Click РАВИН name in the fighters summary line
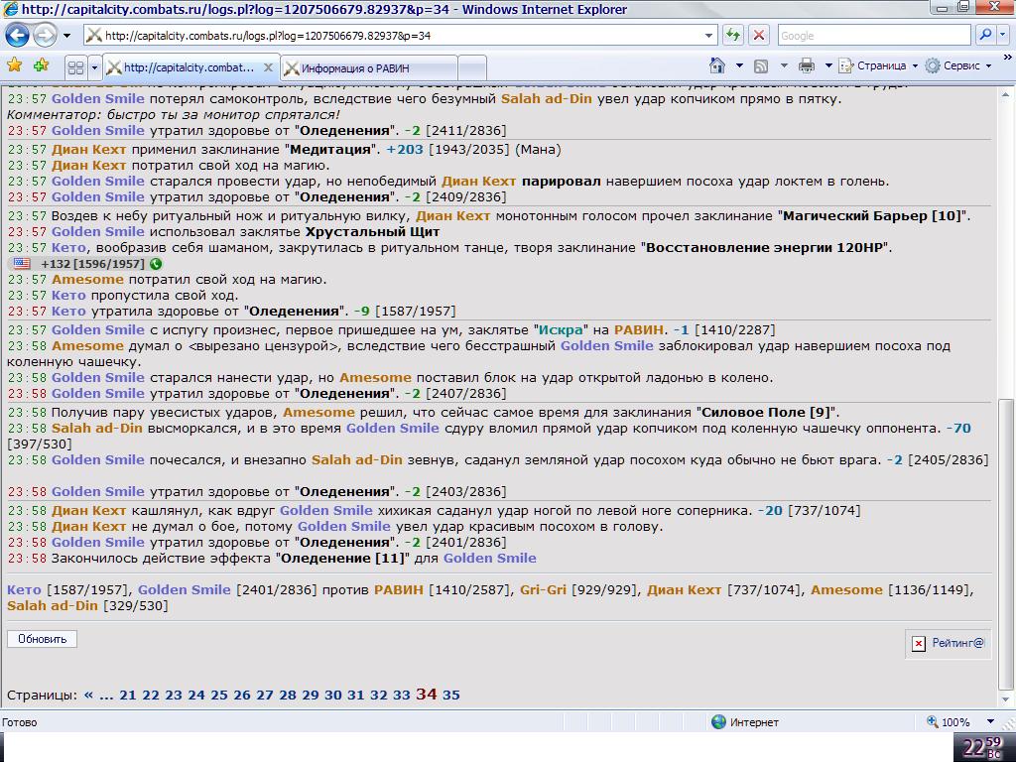1016x762 pixels. point(399,590)
